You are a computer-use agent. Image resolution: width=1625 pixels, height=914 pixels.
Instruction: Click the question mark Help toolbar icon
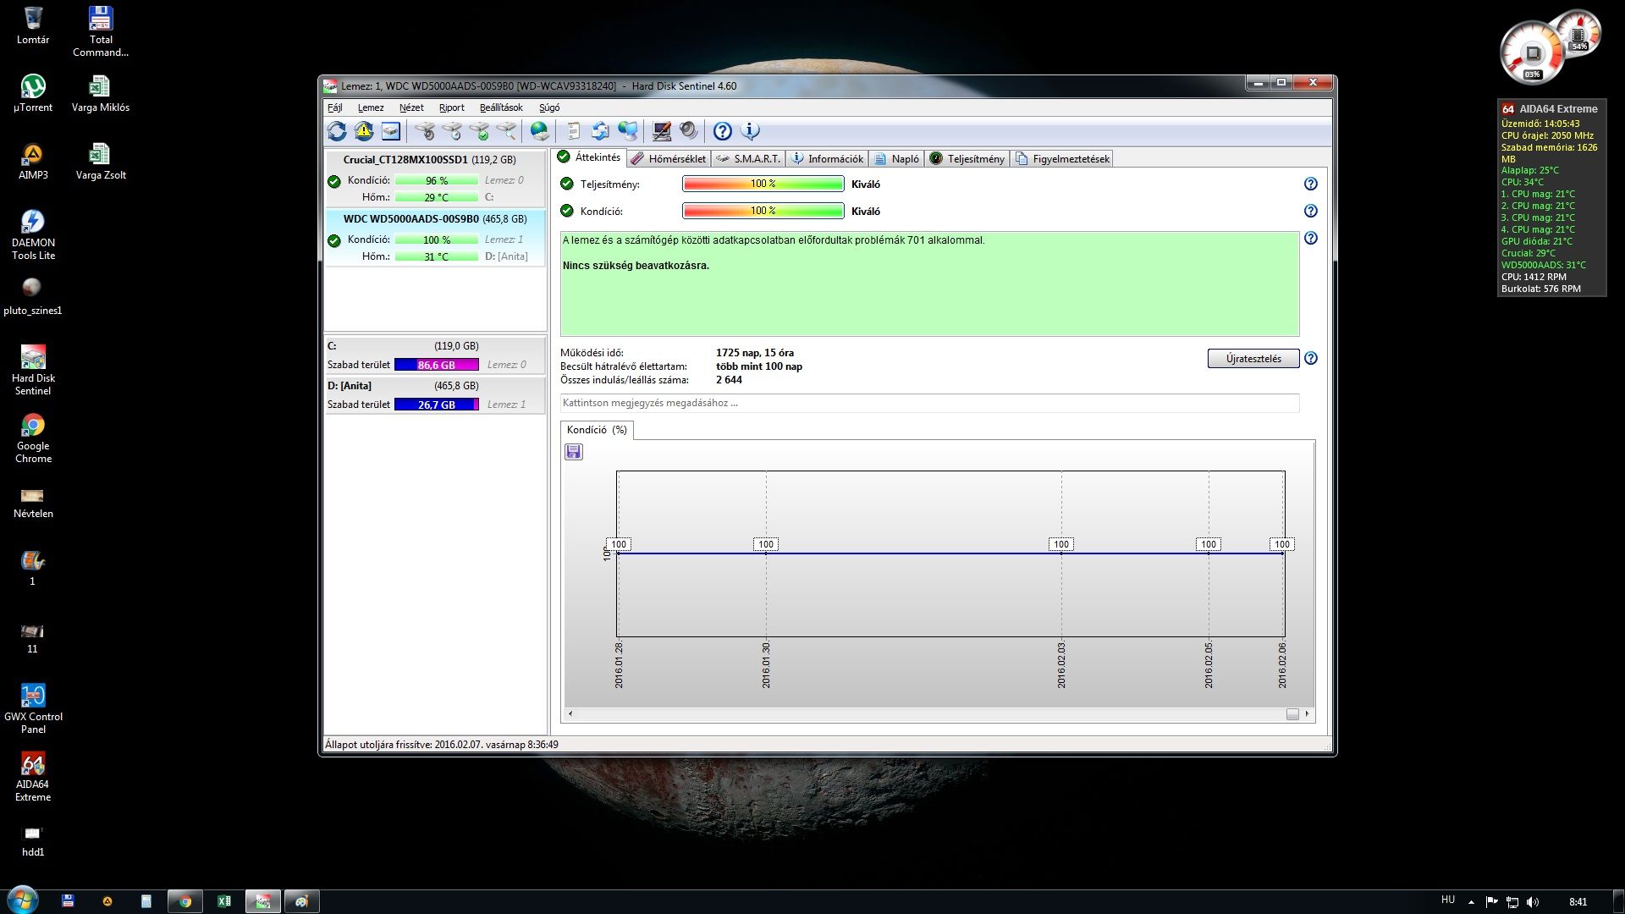[x=722, y=131]
